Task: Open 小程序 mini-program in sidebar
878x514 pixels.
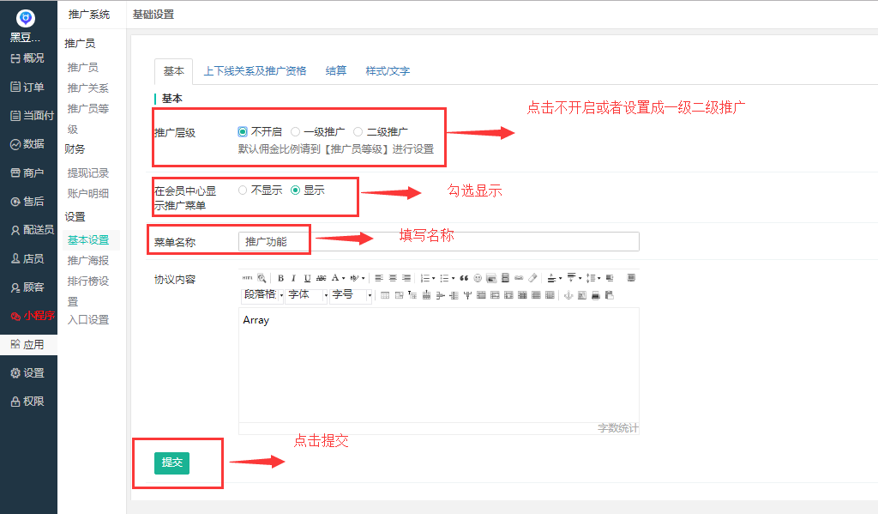Action: pos(33,316)
